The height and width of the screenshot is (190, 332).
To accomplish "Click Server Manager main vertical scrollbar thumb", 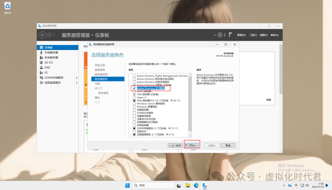I will click(281, 69).
